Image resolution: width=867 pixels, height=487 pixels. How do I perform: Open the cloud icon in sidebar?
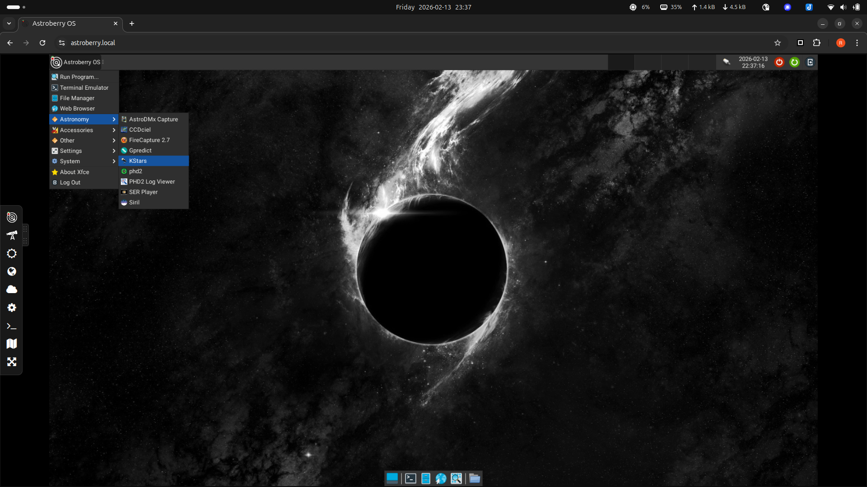click(12, 289)
